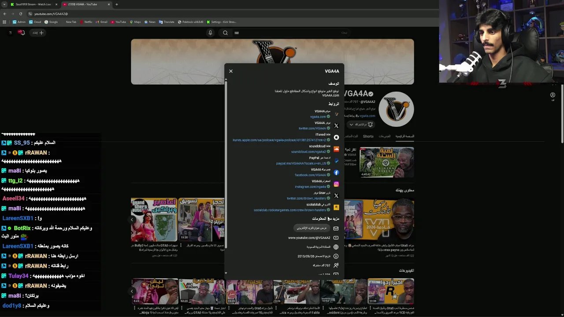Open a new browser tab
The image size is (564, 317).
point(116,4)
